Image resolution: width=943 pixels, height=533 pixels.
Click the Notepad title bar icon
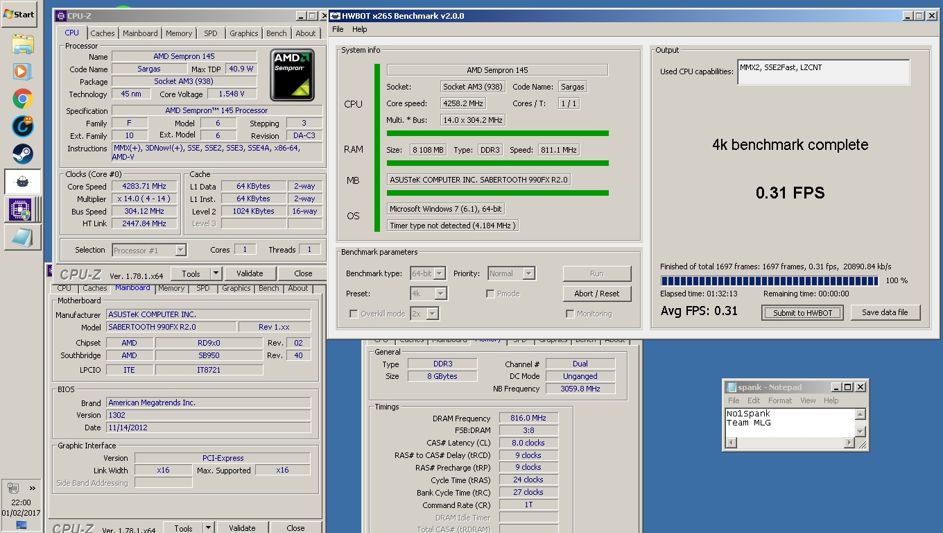(732, 387)
